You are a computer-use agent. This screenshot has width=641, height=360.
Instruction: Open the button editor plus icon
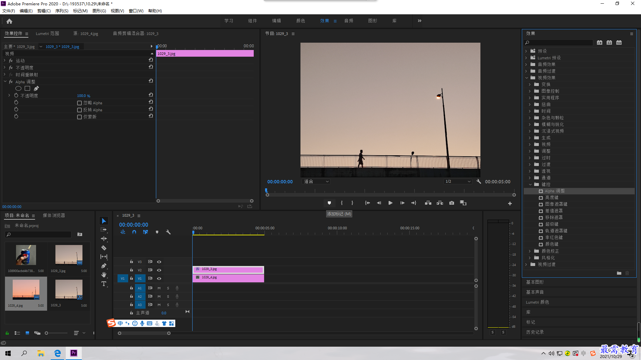pyautogui.click(x=510, y=203)
